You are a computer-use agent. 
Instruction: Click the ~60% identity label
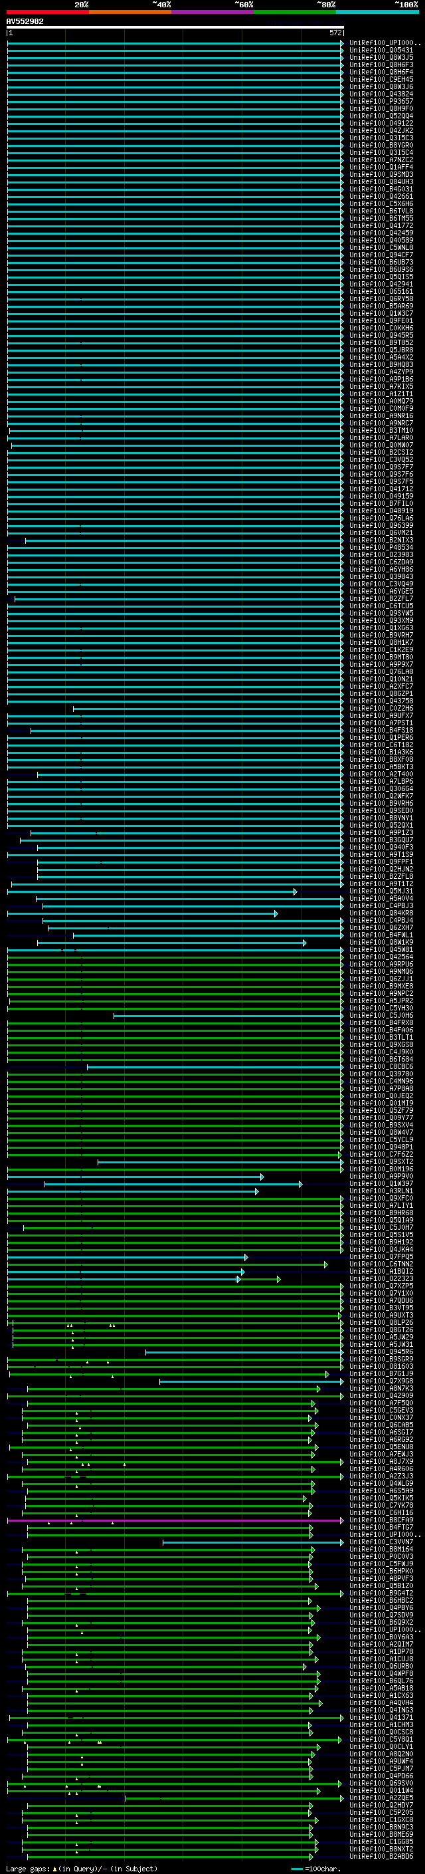point(243,5)
